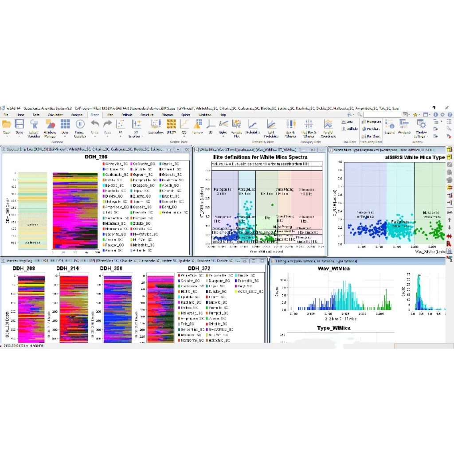Switch to the Calculation ribbon tab

click(x=55, y=115)
